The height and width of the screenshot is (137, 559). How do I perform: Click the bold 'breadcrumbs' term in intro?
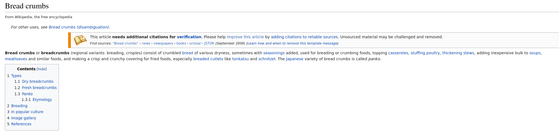click(55, 53)
